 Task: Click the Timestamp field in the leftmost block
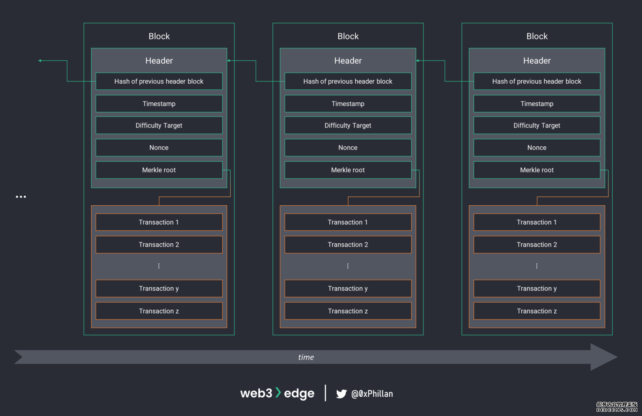pyautogui.click(x=159, y=104)
